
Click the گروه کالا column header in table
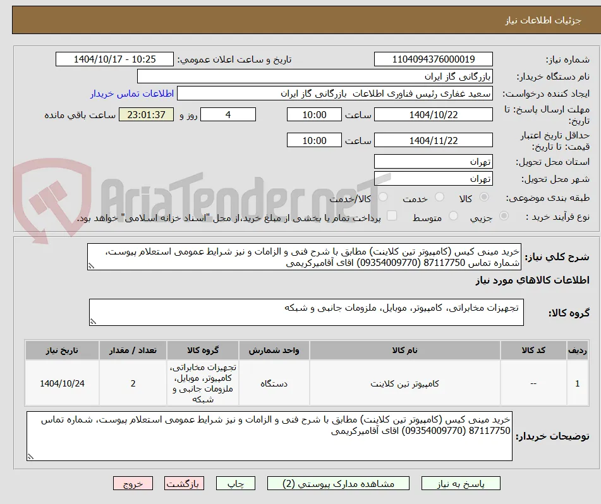(x=203, y=351)
